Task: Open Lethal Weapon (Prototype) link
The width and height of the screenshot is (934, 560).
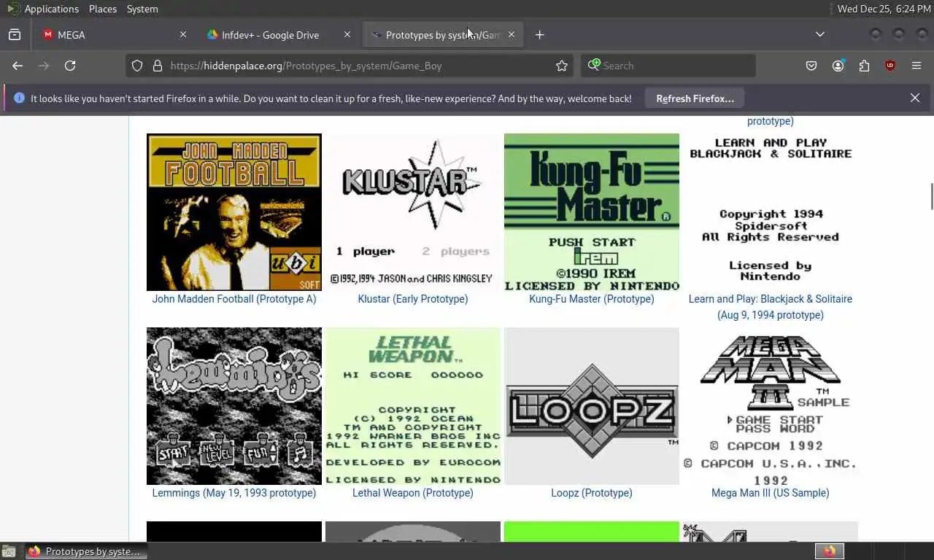Action: click(x=413, y=493)
